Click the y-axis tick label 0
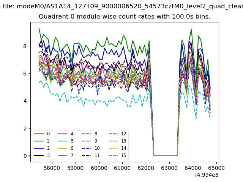The image size is (243, 182). tap(26, 156)
